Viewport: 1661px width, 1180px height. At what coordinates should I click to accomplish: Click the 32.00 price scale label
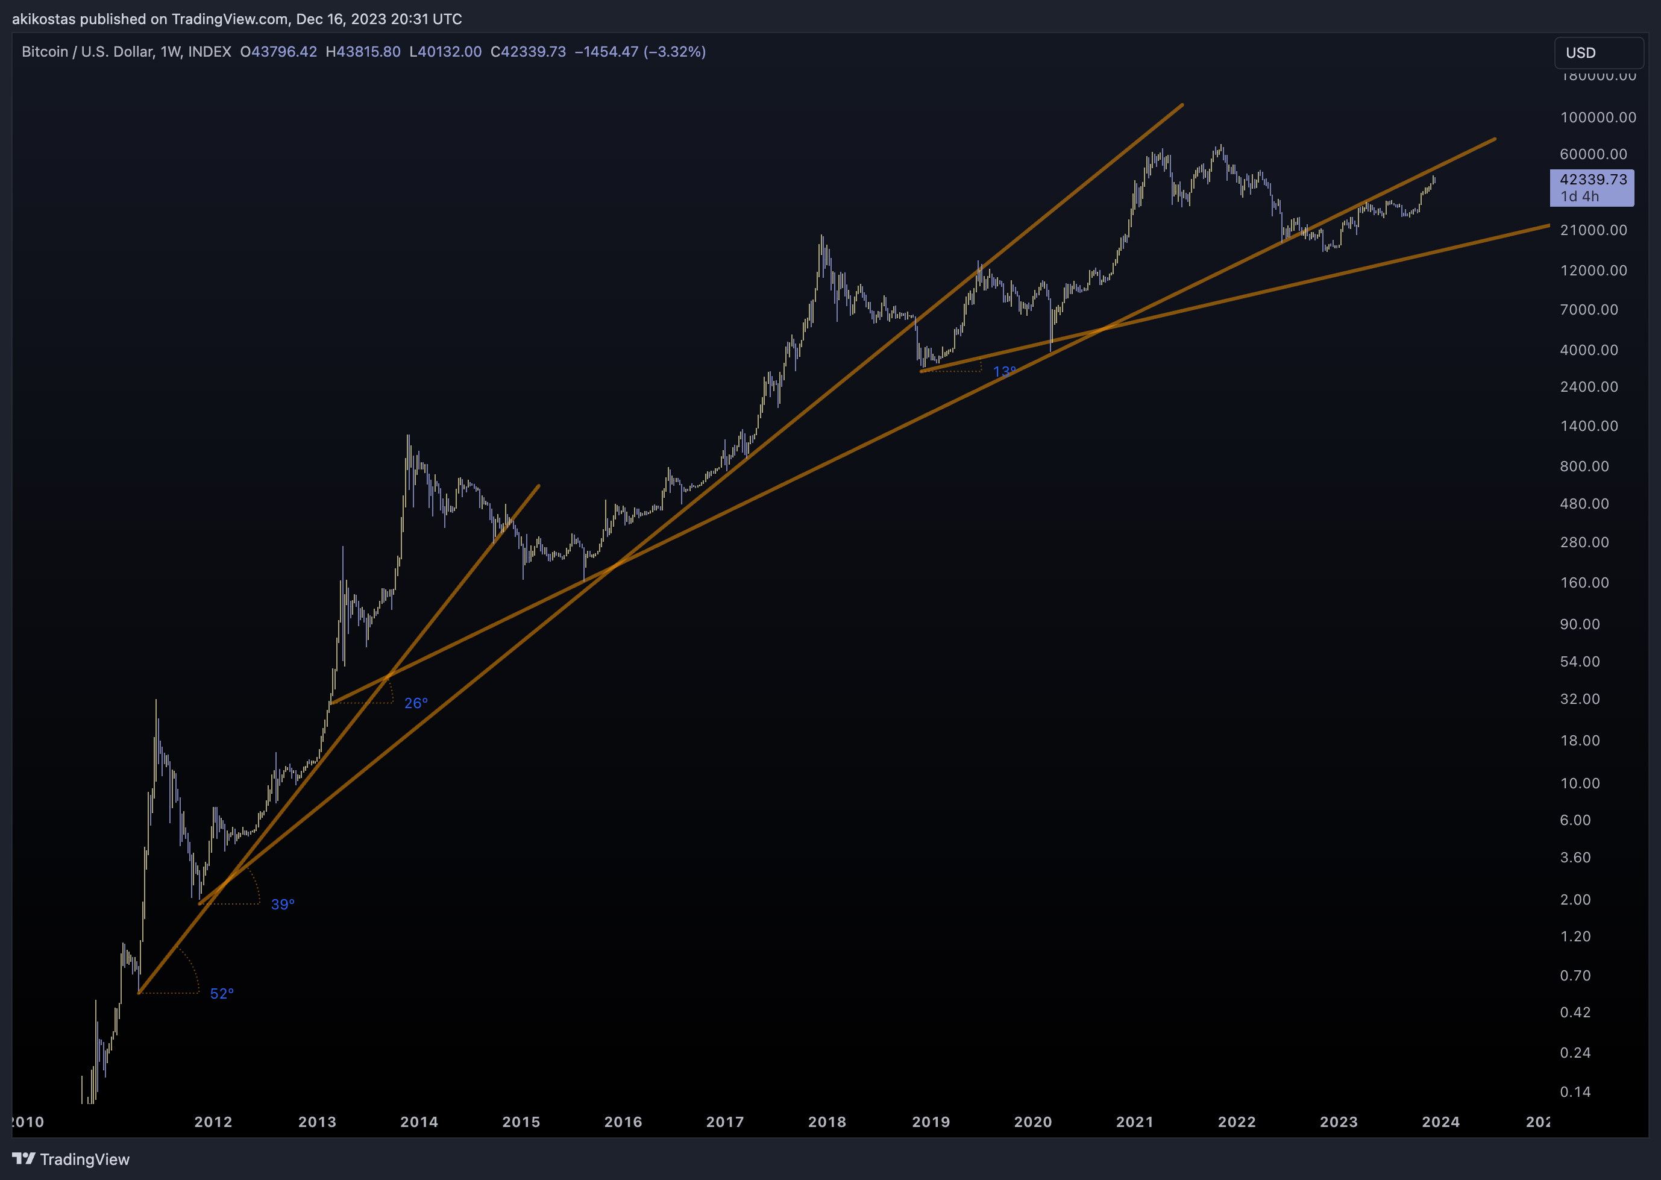click(1580, 699)
